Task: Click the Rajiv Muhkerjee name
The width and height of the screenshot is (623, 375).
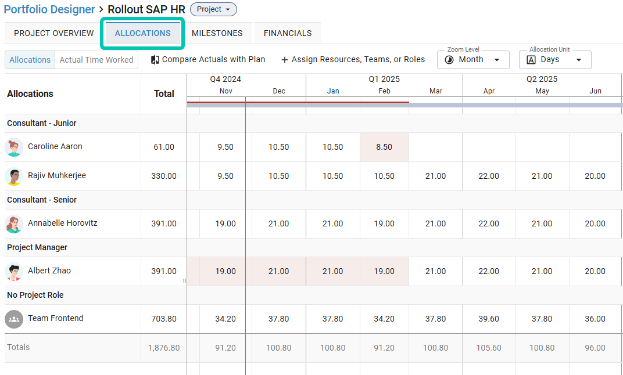Action: point(57,175)
